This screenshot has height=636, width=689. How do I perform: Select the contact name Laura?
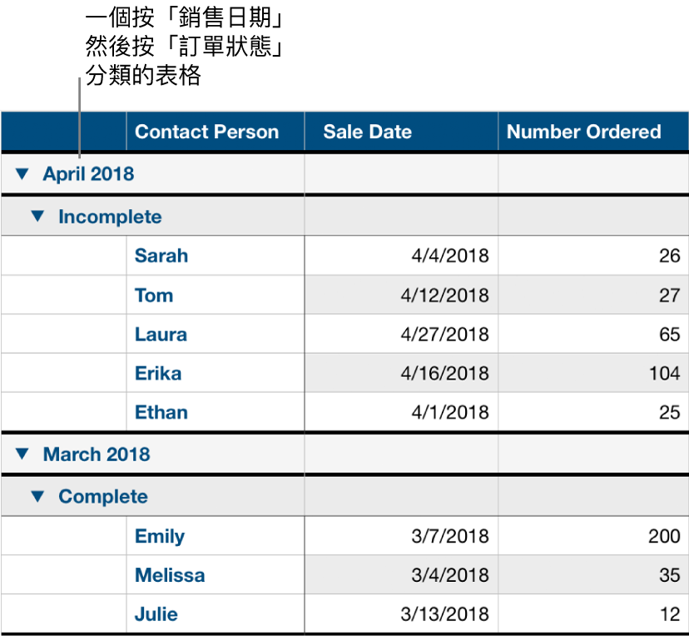click(x=160, y=334)
